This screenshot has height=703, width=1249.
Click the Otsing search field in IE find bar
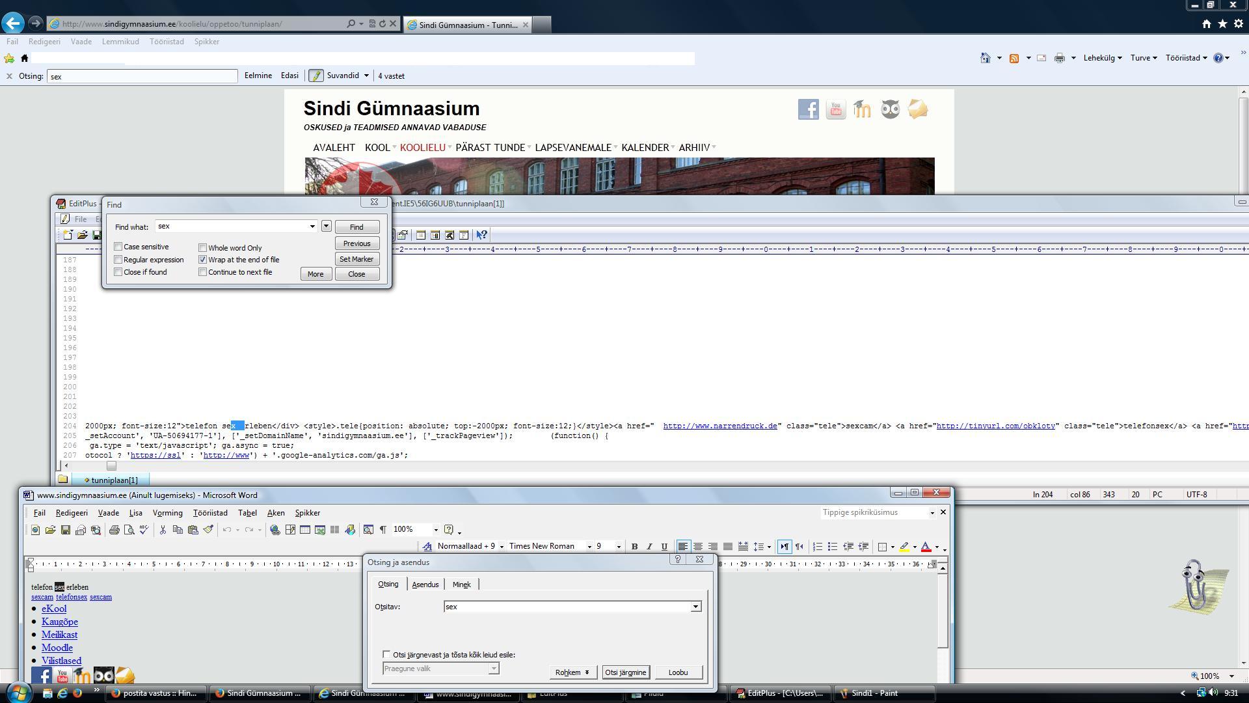pos(142,76)
